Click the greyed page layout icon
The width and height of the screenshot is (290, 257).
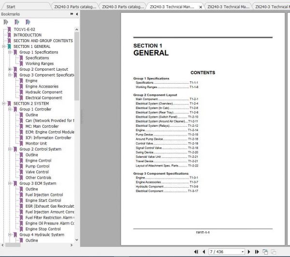[274, 252]
